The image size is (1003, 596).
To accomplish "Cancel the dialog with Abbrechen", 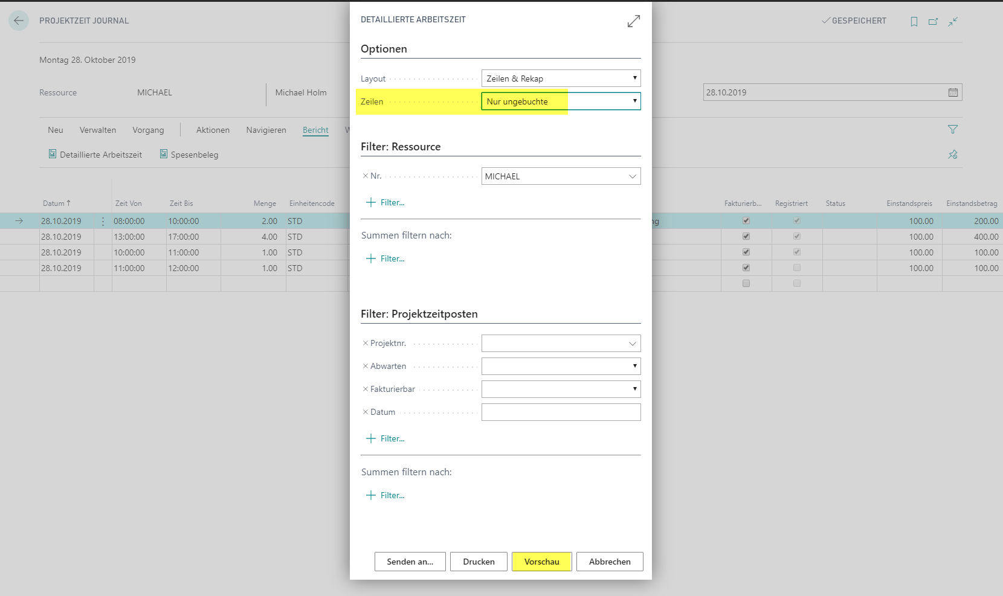I will 610,562.
